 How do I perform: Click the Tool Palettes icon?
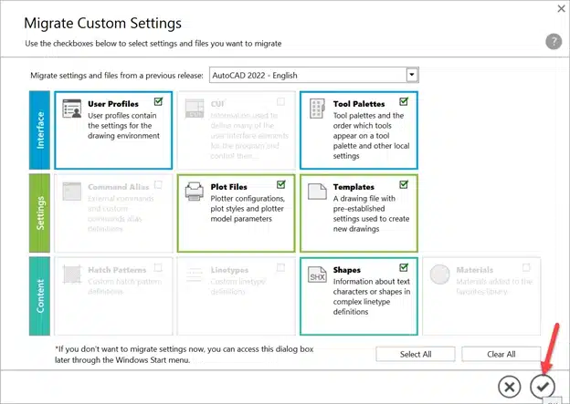316,110
